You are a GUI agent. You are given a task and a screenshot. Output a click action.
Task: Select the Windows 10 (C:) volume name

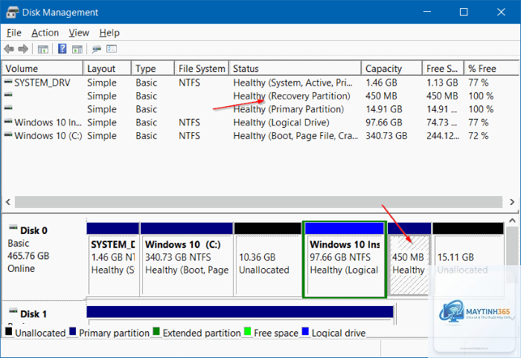tap(48, 136)
